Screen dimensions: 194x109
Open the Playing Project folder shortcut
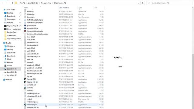click(x=12, y=26)
